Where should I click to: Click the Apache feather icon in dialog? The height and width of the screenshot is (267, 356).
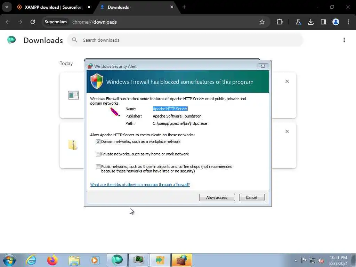pyautogui.click(x=115, y=112)
